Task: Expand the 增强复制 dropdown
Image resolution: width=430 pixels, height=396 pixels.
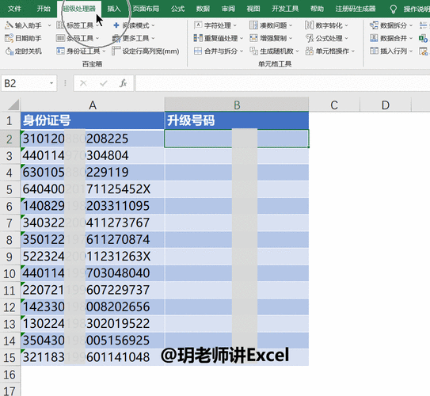Action: click(291, 38)
